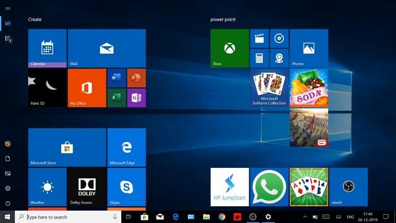Screen dimensions: 396x223
Task: Open the clock and date flyout
Action: pyautogui.click(x=368, y=217)
